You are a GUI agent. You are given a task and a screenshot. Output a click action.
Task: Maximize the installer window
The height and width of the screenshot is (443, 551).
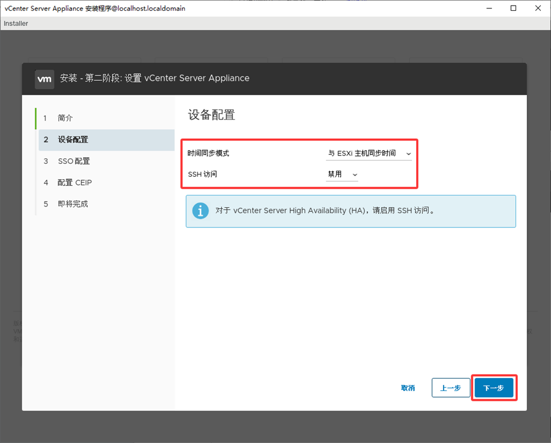coord(513,8)
